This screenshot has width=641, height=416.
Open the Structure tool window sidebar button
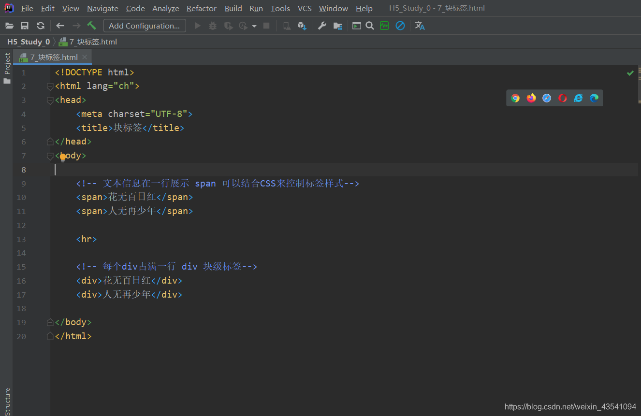pos(7,401)
